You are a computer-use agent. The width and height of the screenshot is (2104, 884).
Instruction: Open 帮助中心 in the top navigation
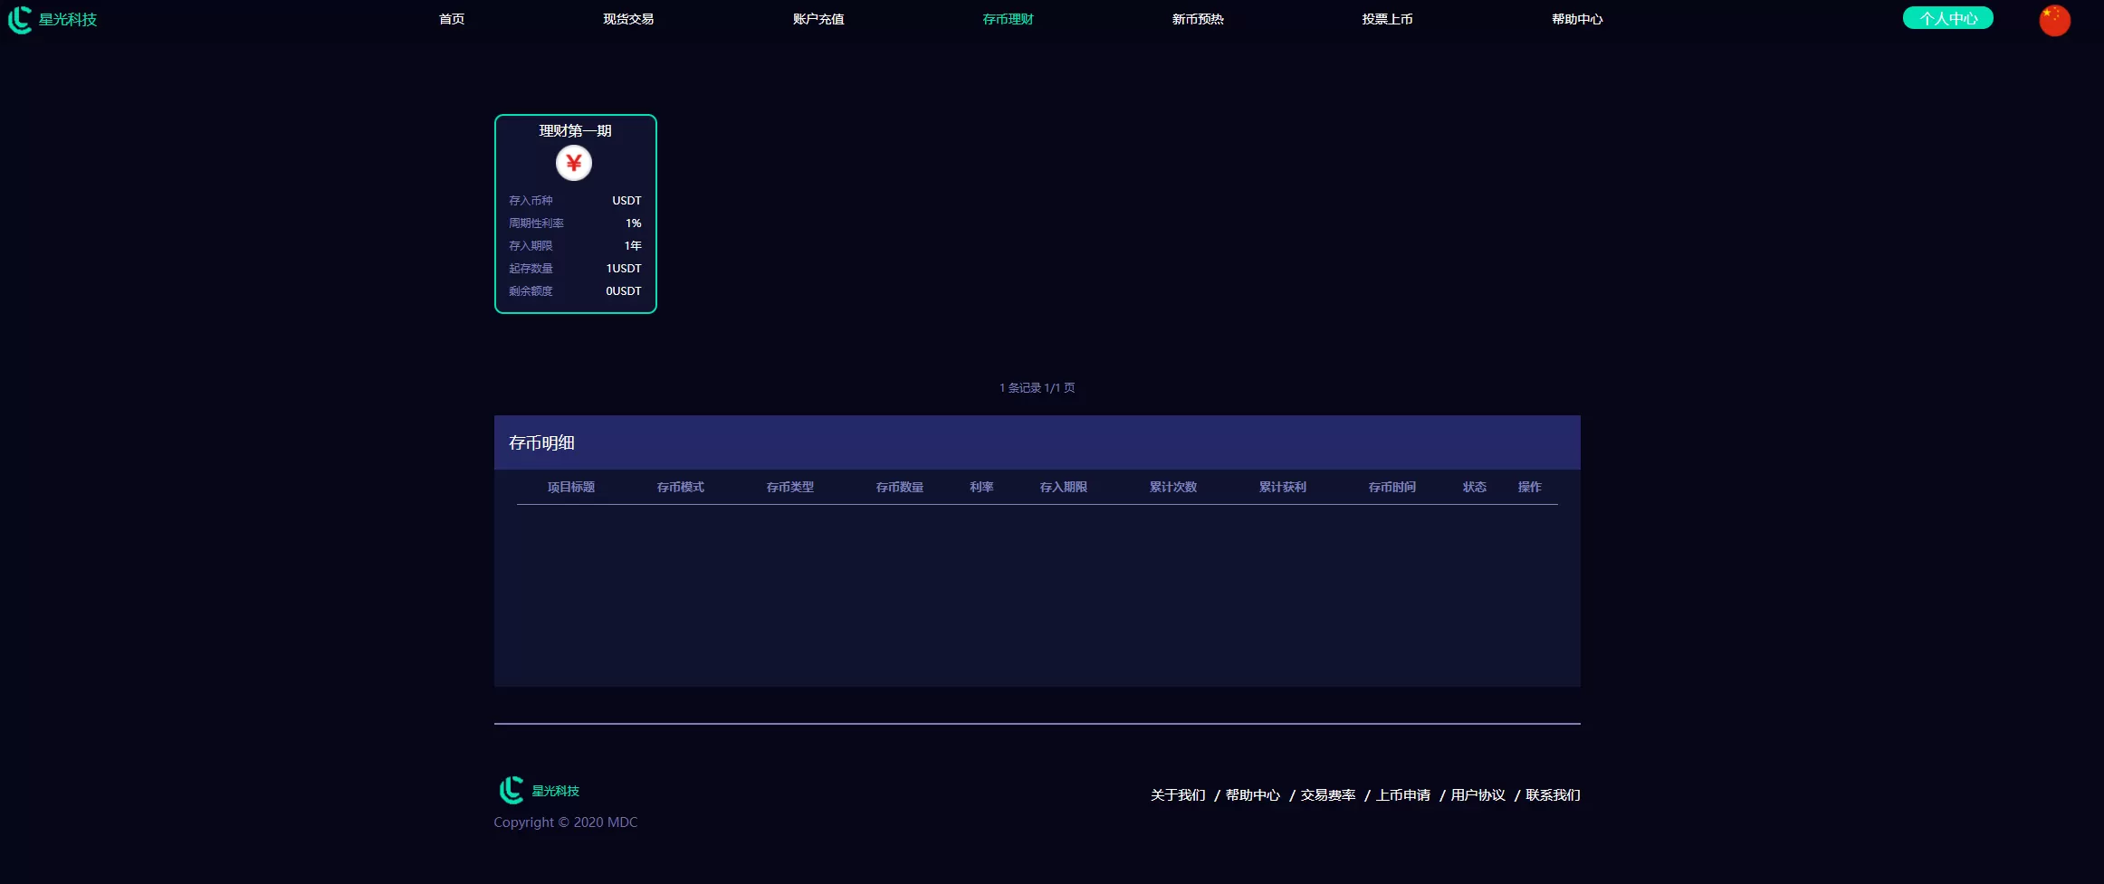(x=1577, y=19)
